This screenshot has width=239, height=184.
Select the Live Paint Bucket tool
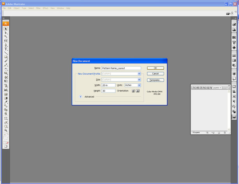click(x=6, y=110)
